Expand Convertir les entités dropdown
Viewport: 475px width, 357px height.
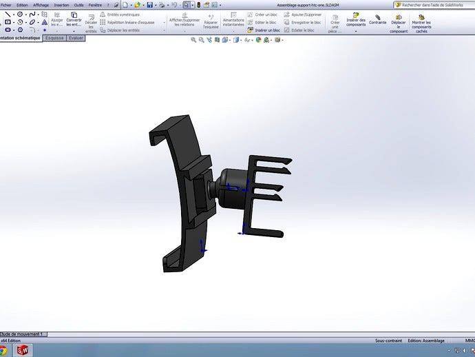(74, 31)
